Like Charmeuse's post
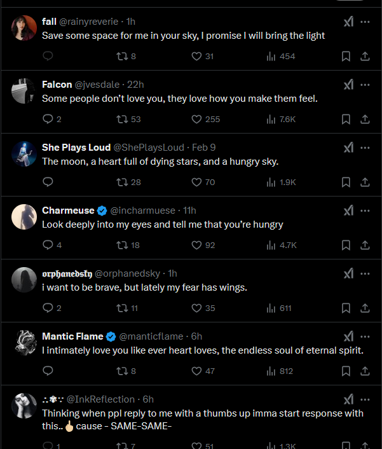Viewport: 382px width, 449px height. pyautogui.click(x=196, y=245)
